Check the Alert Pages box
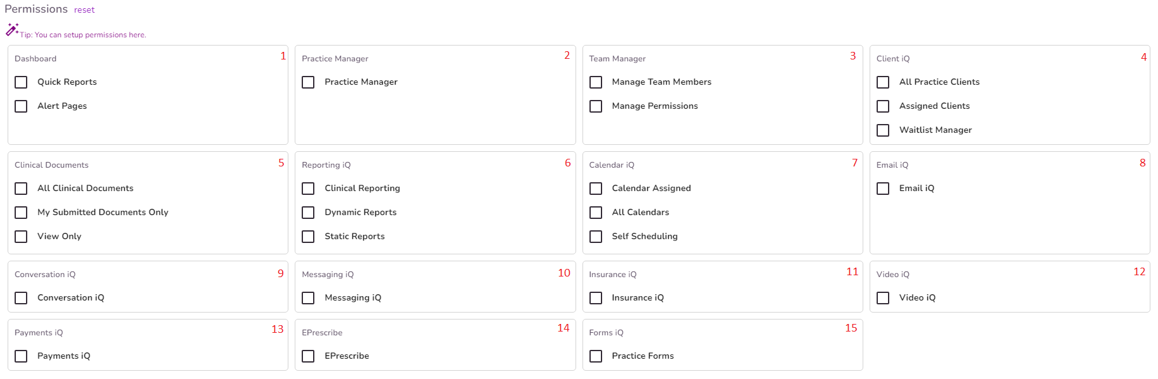Screen dimensions: 1158x379 coord(21,106)
